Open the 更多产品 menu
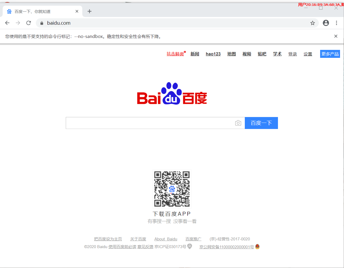The image size is (344, 268). 330,54
